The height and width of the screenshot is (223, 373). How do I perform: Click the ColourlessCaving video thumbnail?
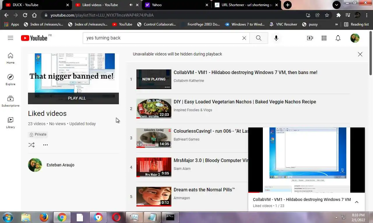(x=154, y=138)
